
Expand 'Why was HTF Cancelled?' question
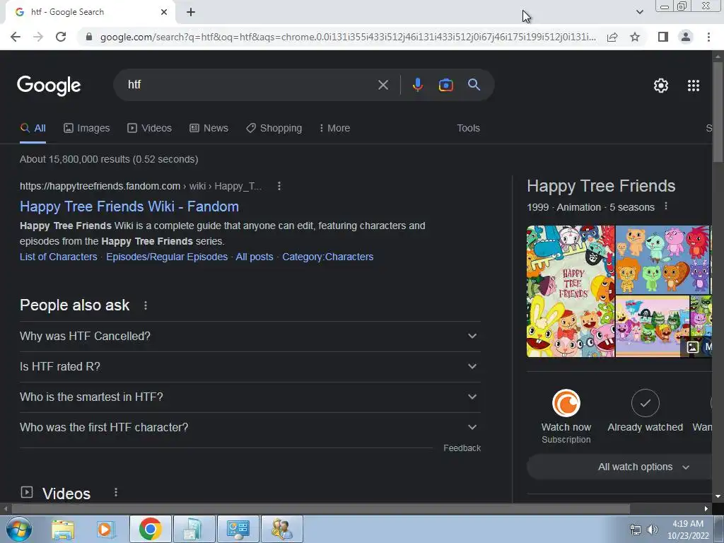(x=250, y=336)
